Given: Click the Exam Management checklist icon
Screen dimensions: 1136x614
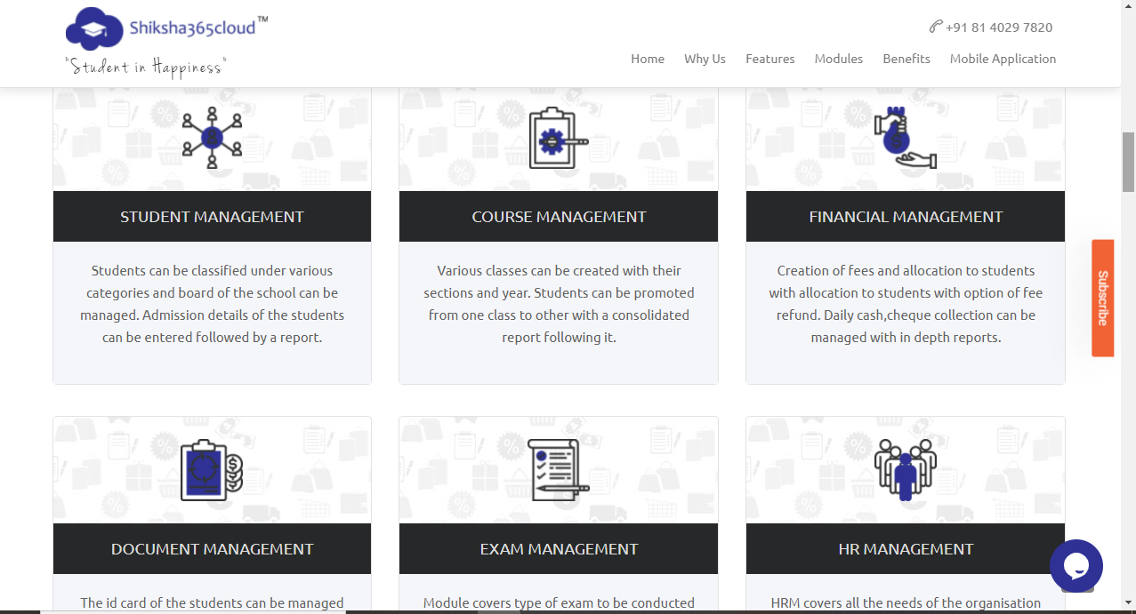Looking at the screenshot, I should pos(559,470).
